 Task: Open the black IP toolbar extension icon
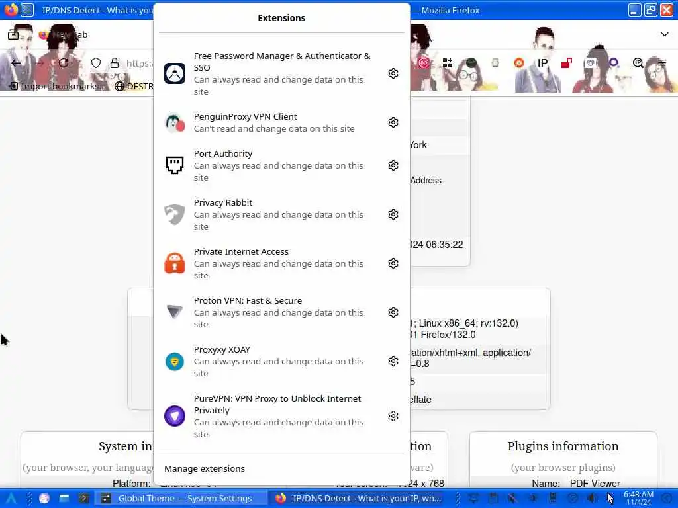coord(542,63)
